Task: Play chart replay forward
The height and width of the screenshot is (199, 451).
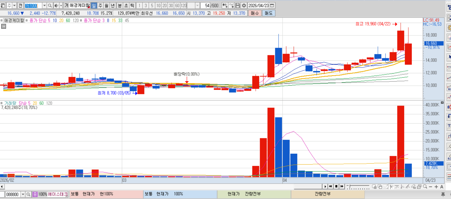Action: [325, 187]
